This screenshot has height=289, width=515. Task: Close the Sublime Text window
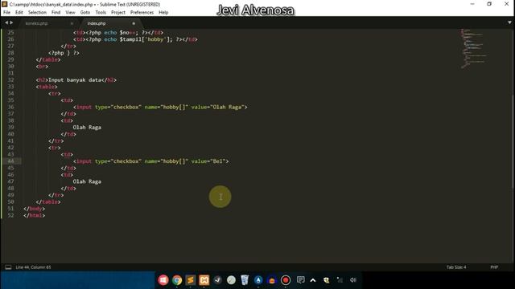pyautogui.click(x=506, y=4)
